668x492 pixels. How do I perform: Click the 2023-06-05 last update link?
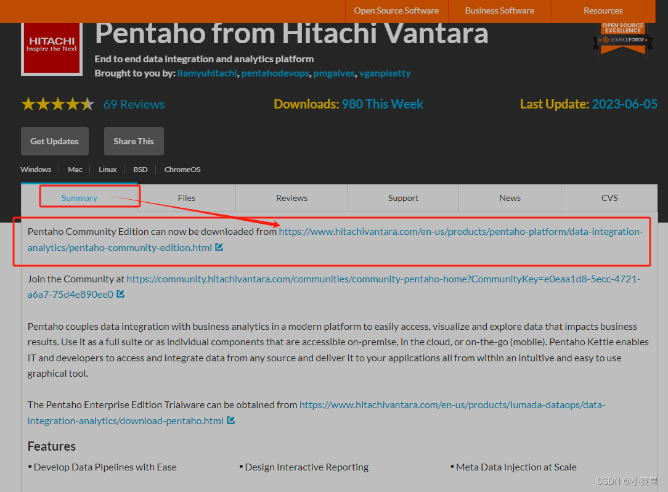point(624,104)
